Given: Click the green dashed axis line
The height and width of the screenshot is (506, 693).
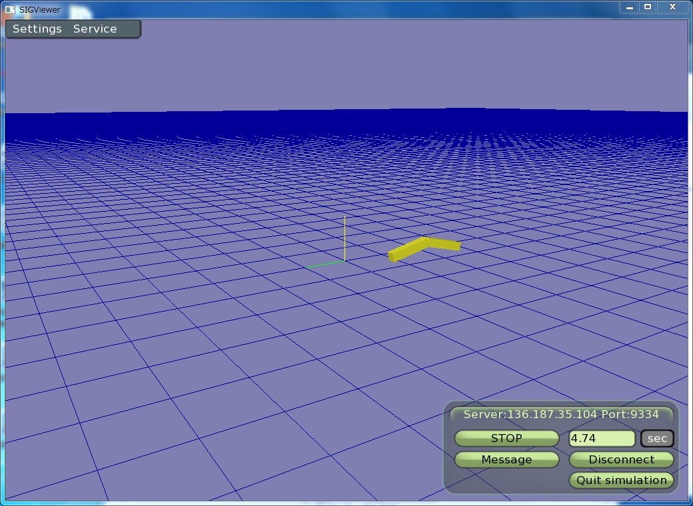Looking at the screenshot, I should (x=326, y=264).
